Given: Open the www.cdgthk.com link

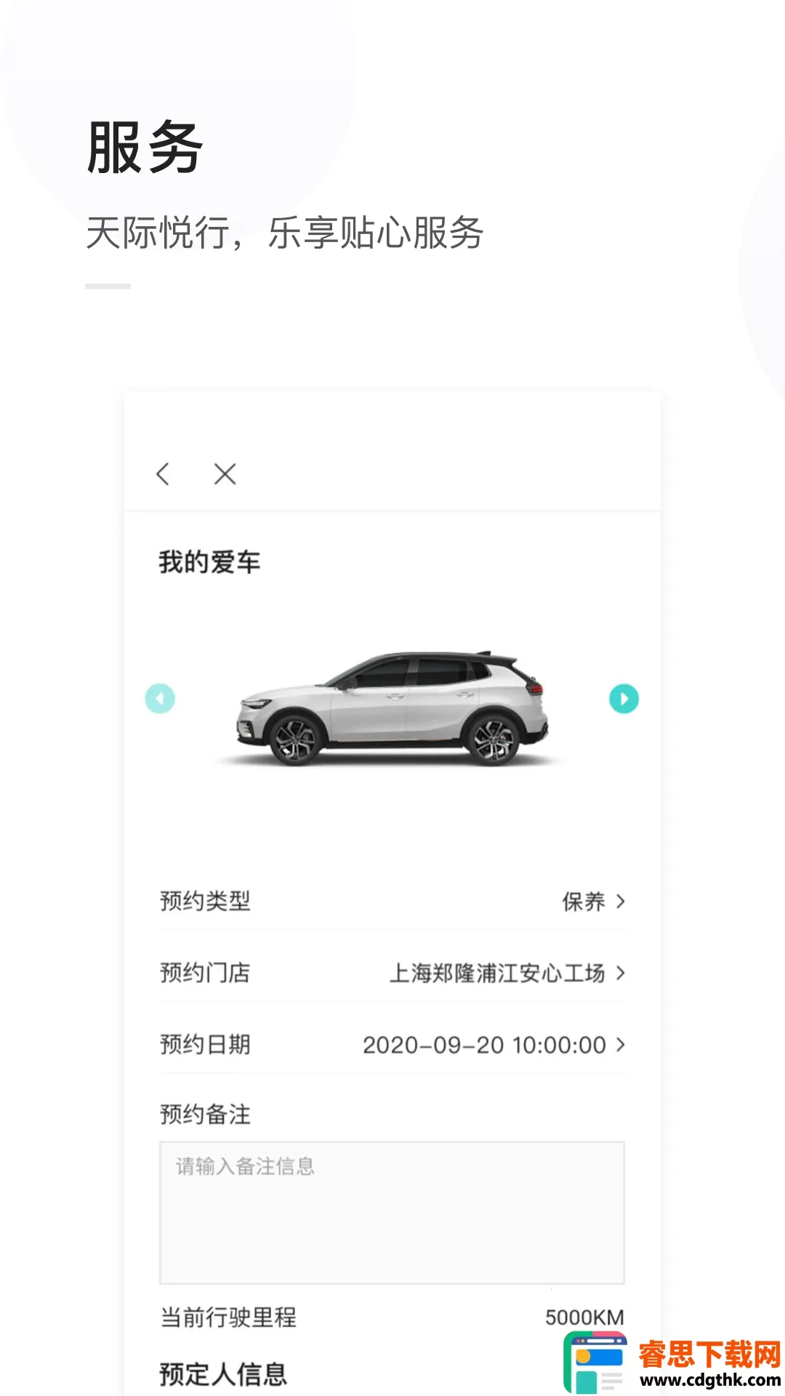Looking at the screenshot, I should 710,1379.
